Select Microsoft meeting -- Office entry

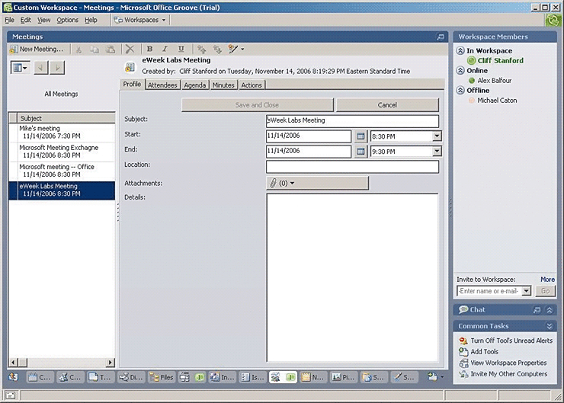[62, 171]
